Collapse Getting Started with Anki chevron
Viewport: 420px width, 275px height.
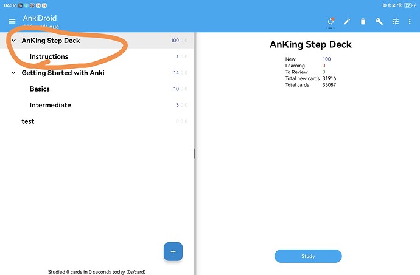tap(13, 73)
